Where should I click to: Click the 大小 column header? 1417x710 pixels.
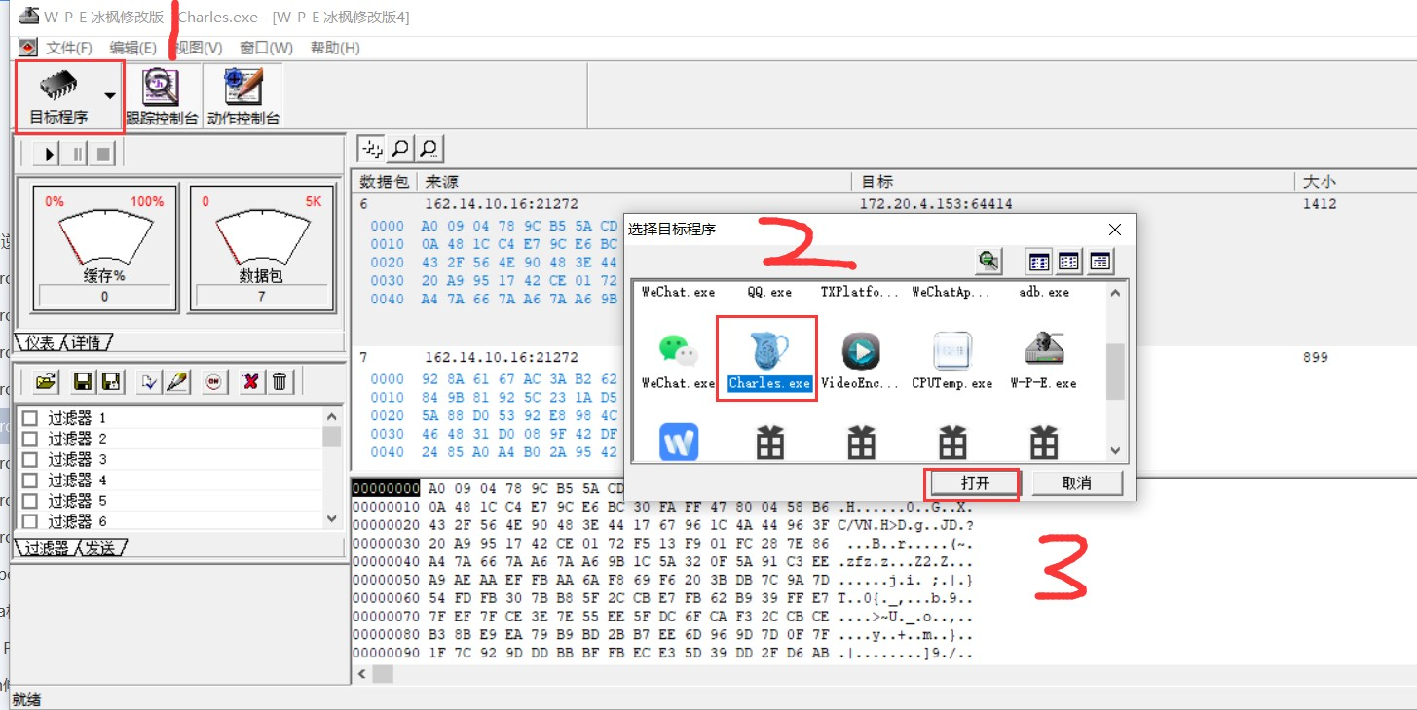pyautogui.click(x=1355, y=182)
